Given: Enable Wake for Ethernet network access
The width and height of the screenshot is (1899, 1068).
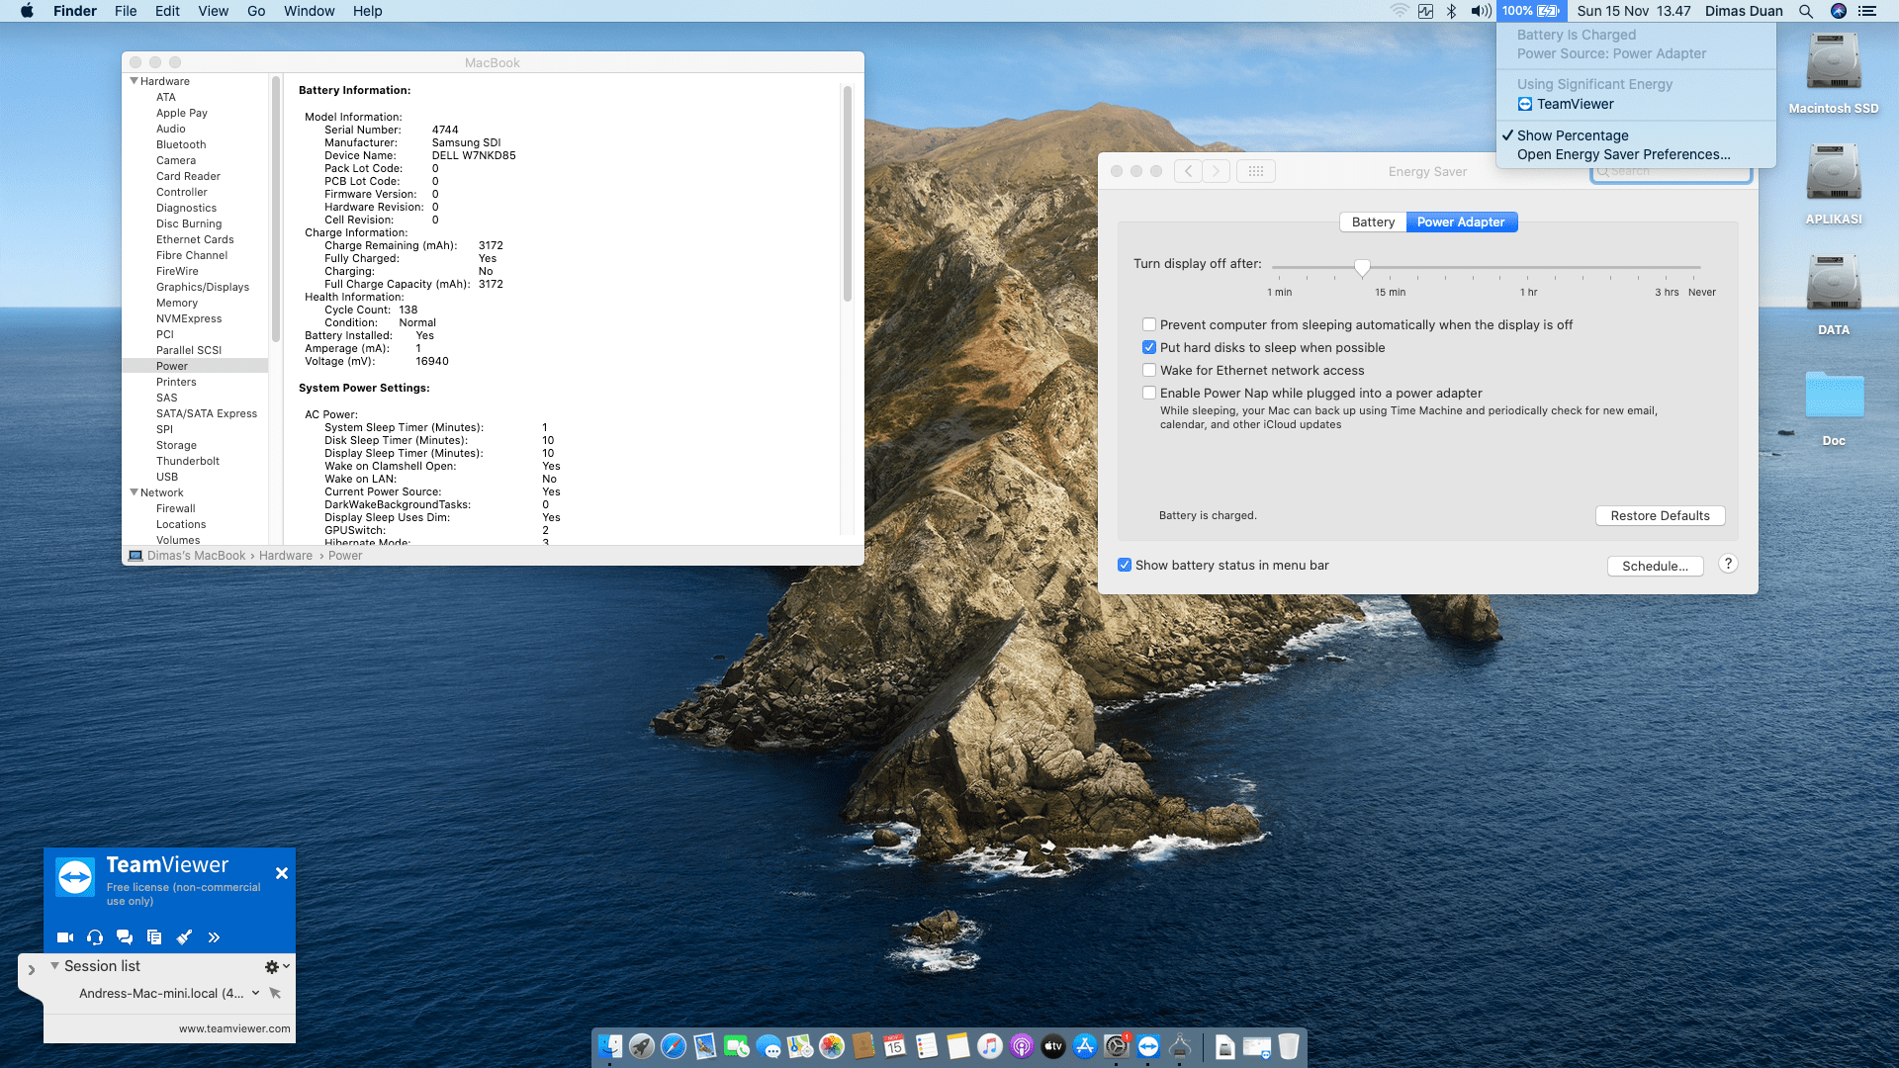Looking at the screenshot, I should [1149, 370].
